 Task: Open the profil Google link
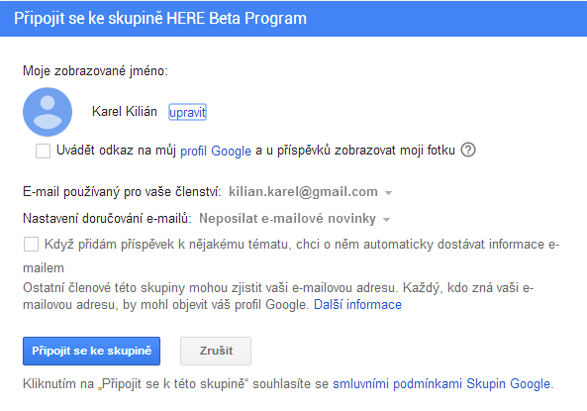[216, 151]
